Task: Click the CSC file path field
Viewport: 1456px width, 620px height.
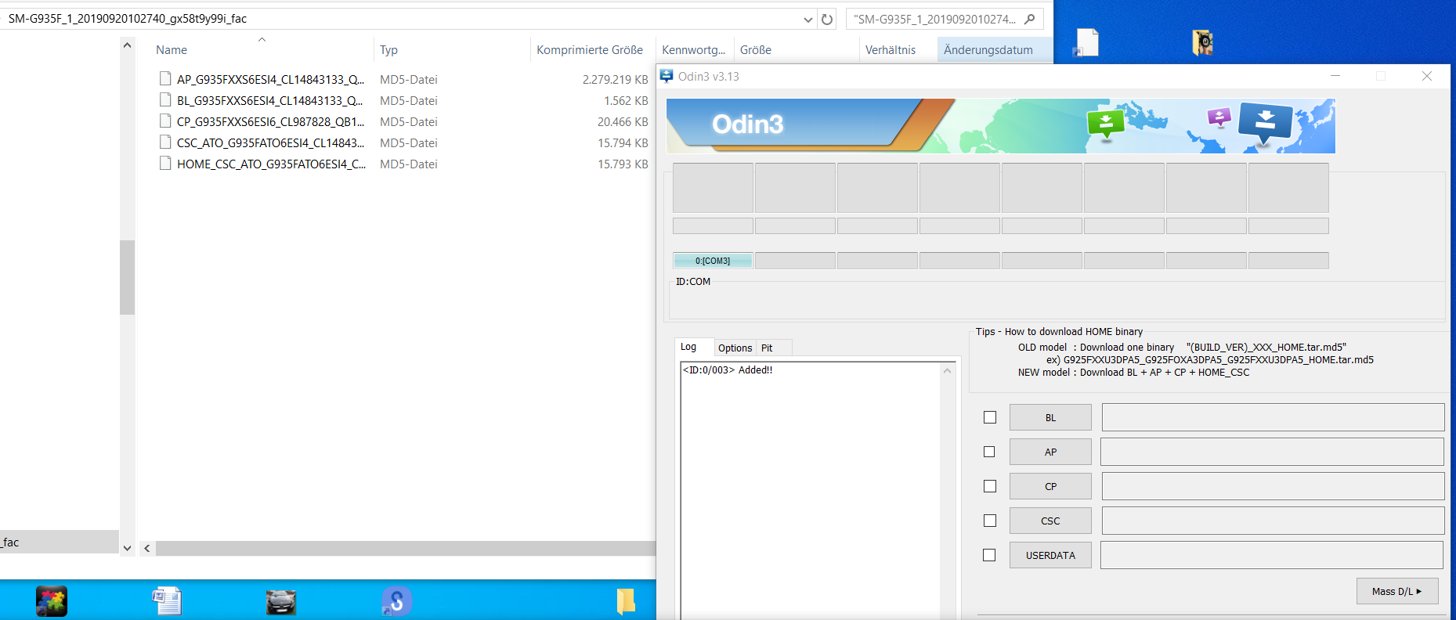Action: [1273, 521]
